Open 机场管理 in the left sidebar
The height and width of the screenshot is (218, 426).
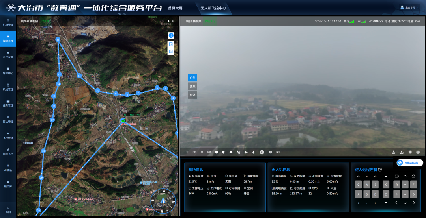tap(8, 22)
